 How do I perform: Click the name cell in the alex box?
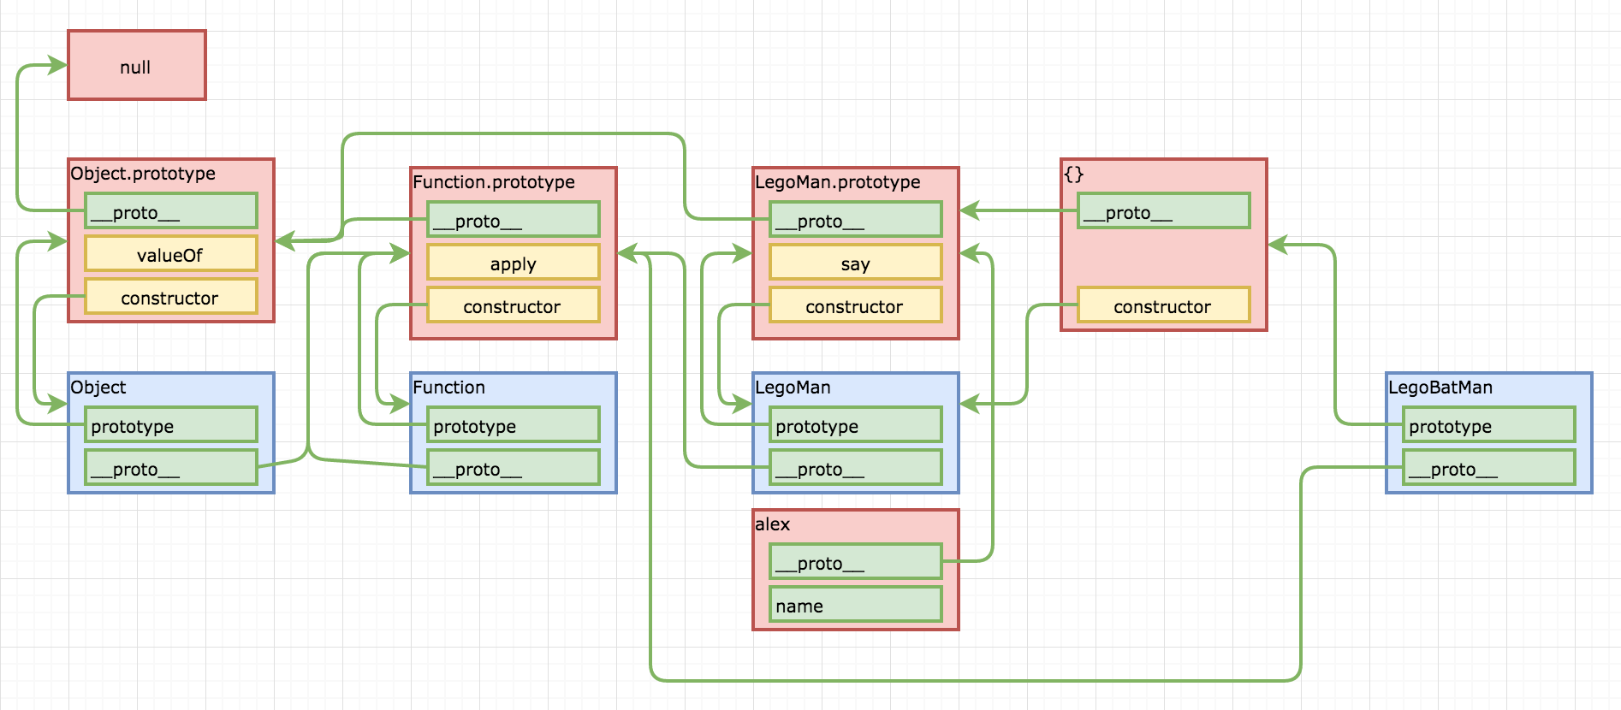click(x=855, y=605)
